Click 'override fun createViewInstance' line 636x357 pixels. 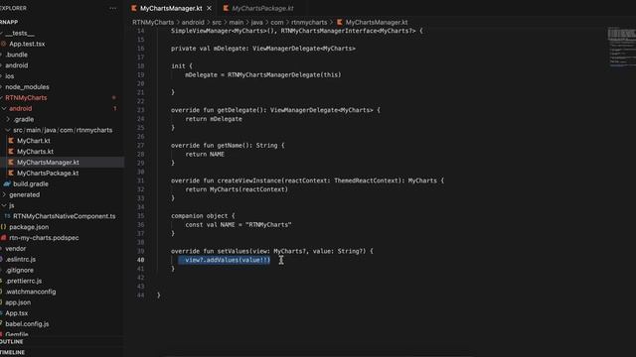[307, 180]
